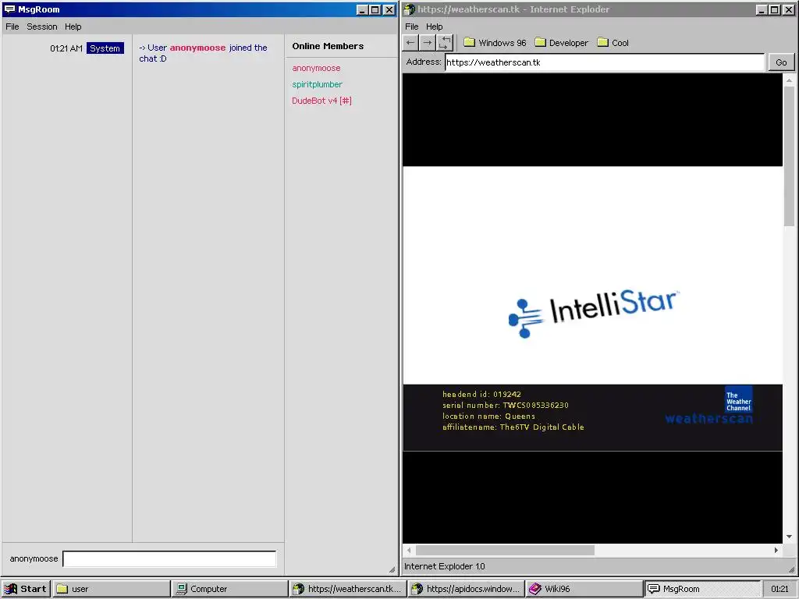Switch to the user folder taskbar item
Screen dimensions: 799x599
[x=111, y=589]
